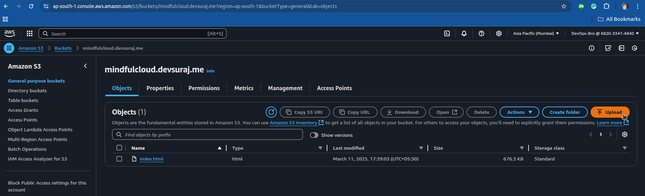Viewport: 645px width, 196px height.
Task: Click the Download button
Action: [403, 112]
